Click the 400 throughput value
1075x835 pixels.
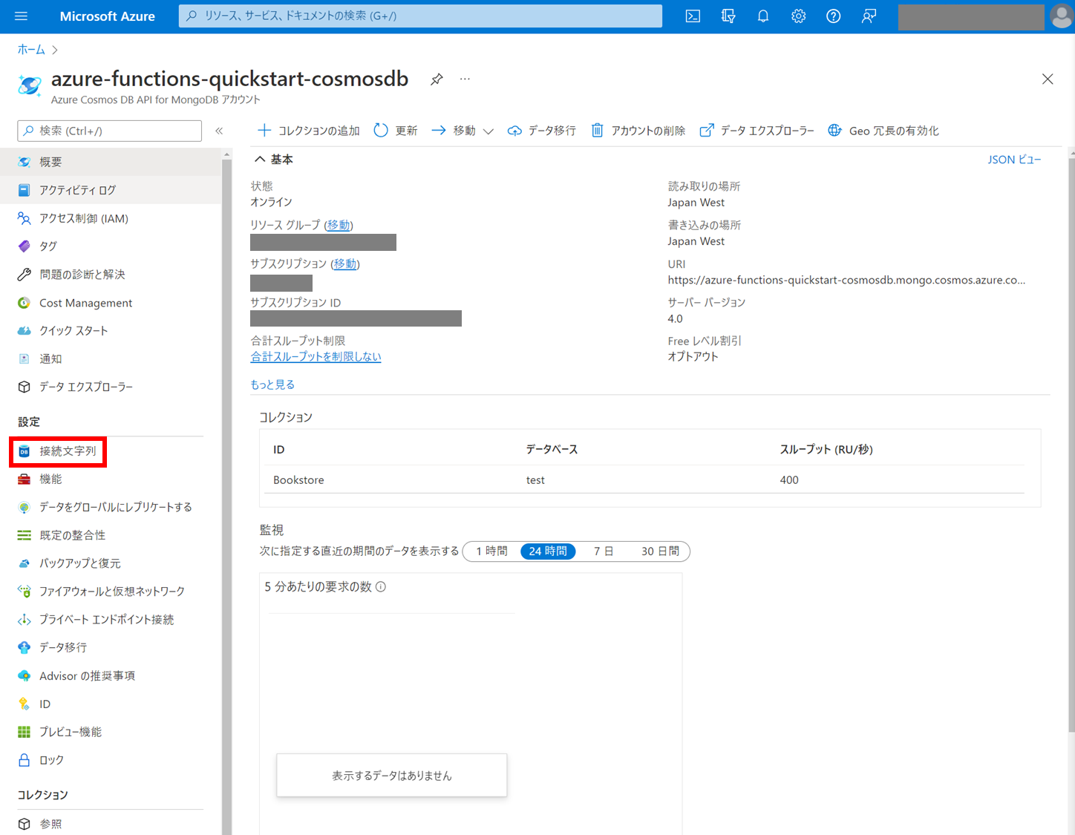[x=789, y=480]
